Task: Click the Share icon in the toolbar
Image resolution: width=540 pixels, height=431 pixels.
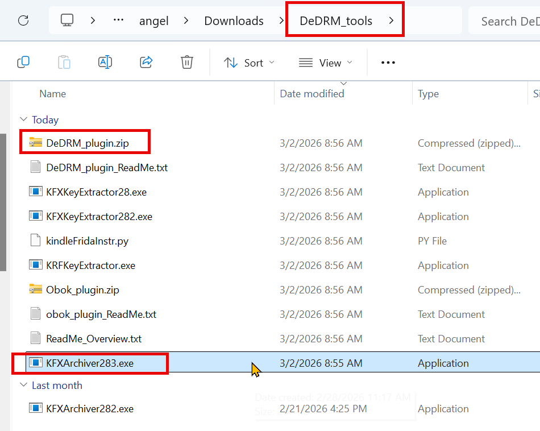Action: pos(146,63)
